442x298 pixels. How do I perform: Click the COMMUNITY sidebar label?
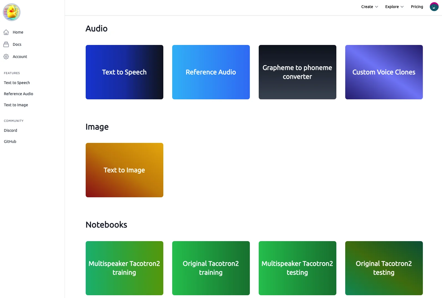pyautogui.click(x=14, y=121)
